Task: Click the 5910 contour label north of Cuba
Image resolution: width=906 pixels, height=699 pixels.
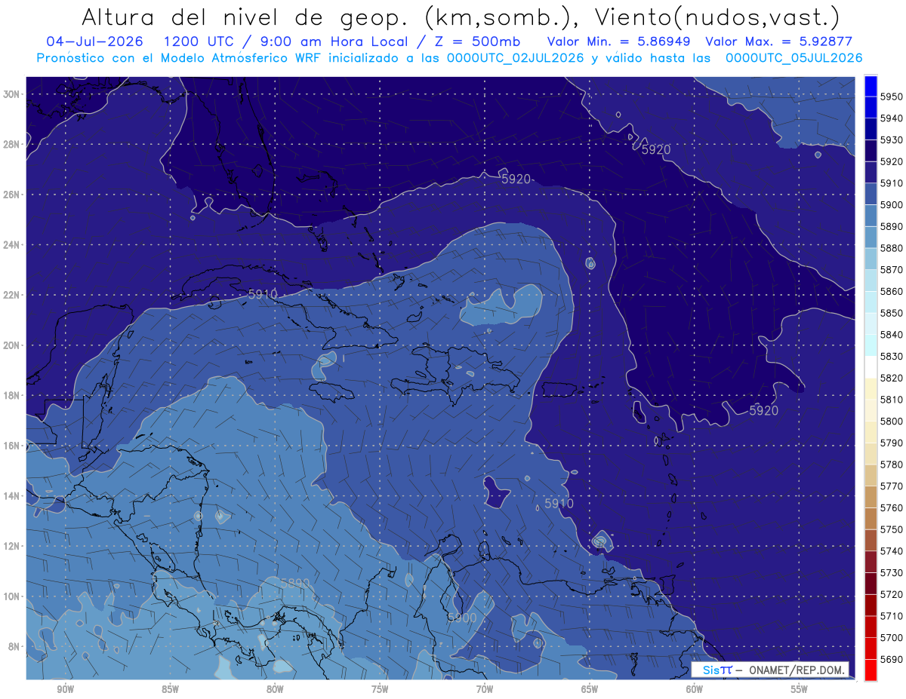Action: 263,294
